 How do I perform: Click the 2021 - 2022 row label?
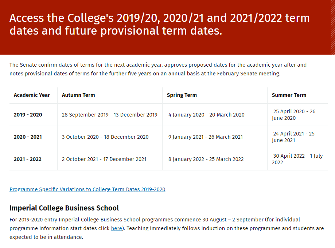click(28, 159)
